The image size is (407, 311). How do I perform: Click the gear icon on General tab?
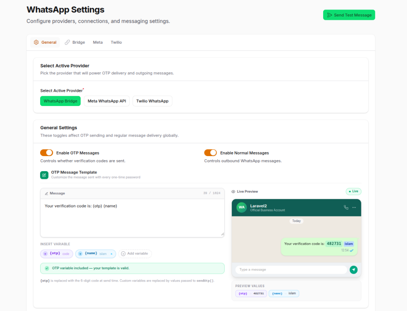[x=36, y=42]
